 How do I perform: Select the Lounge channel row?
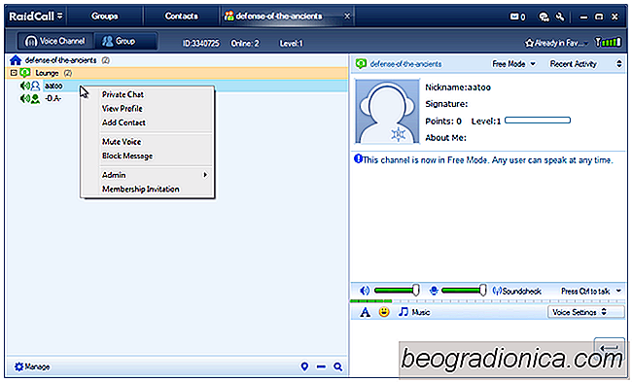pyautogui.click(x=177, y=73)
